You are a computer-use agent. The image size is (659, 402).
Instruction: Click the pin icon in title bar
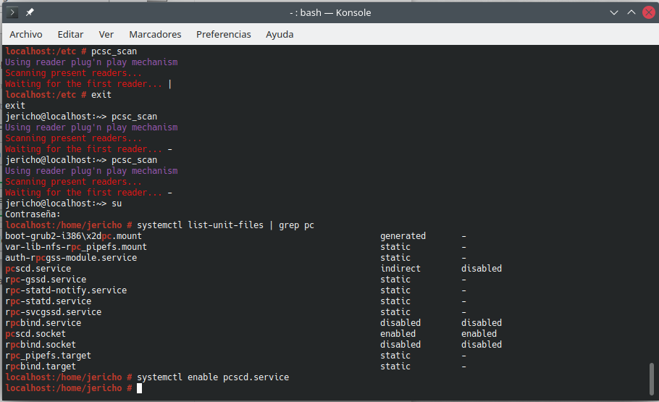coord(30,12)
